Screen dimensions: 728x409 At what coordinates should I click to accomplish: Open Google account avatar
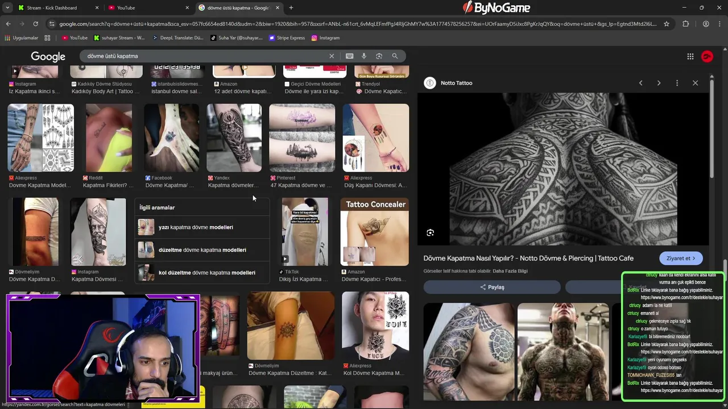(x=707, y=56)
